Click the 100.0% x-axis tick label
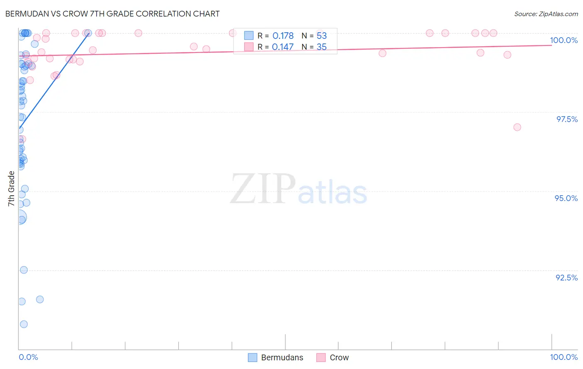Screen dimensions: 583x369 click(564, 357)
